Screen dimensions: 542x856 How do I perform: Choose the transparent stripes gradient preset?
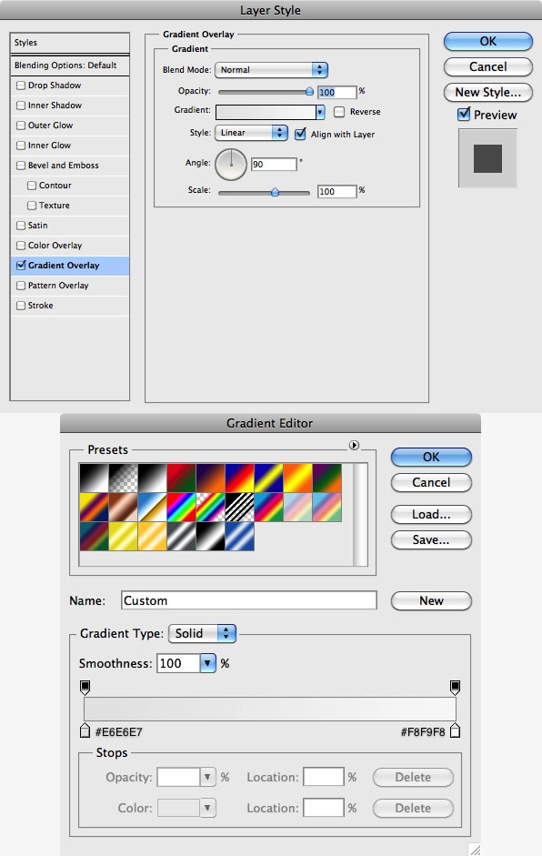coord(239,508)
